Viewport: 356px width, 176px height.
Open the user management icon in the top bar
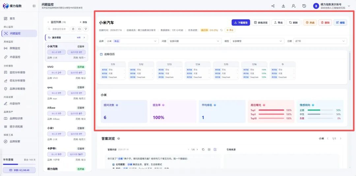[x=294, y=6]
